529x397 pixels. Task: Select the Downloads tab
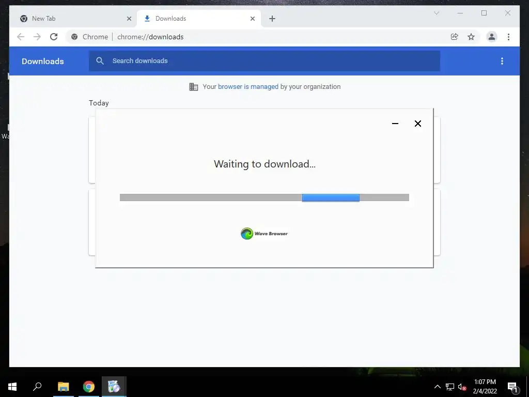(x=199, y=19)
